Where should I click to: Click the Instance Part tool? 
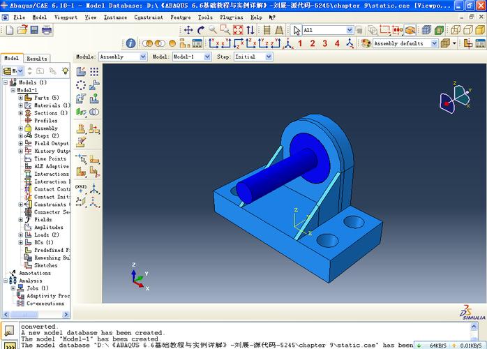coord(81,72)
